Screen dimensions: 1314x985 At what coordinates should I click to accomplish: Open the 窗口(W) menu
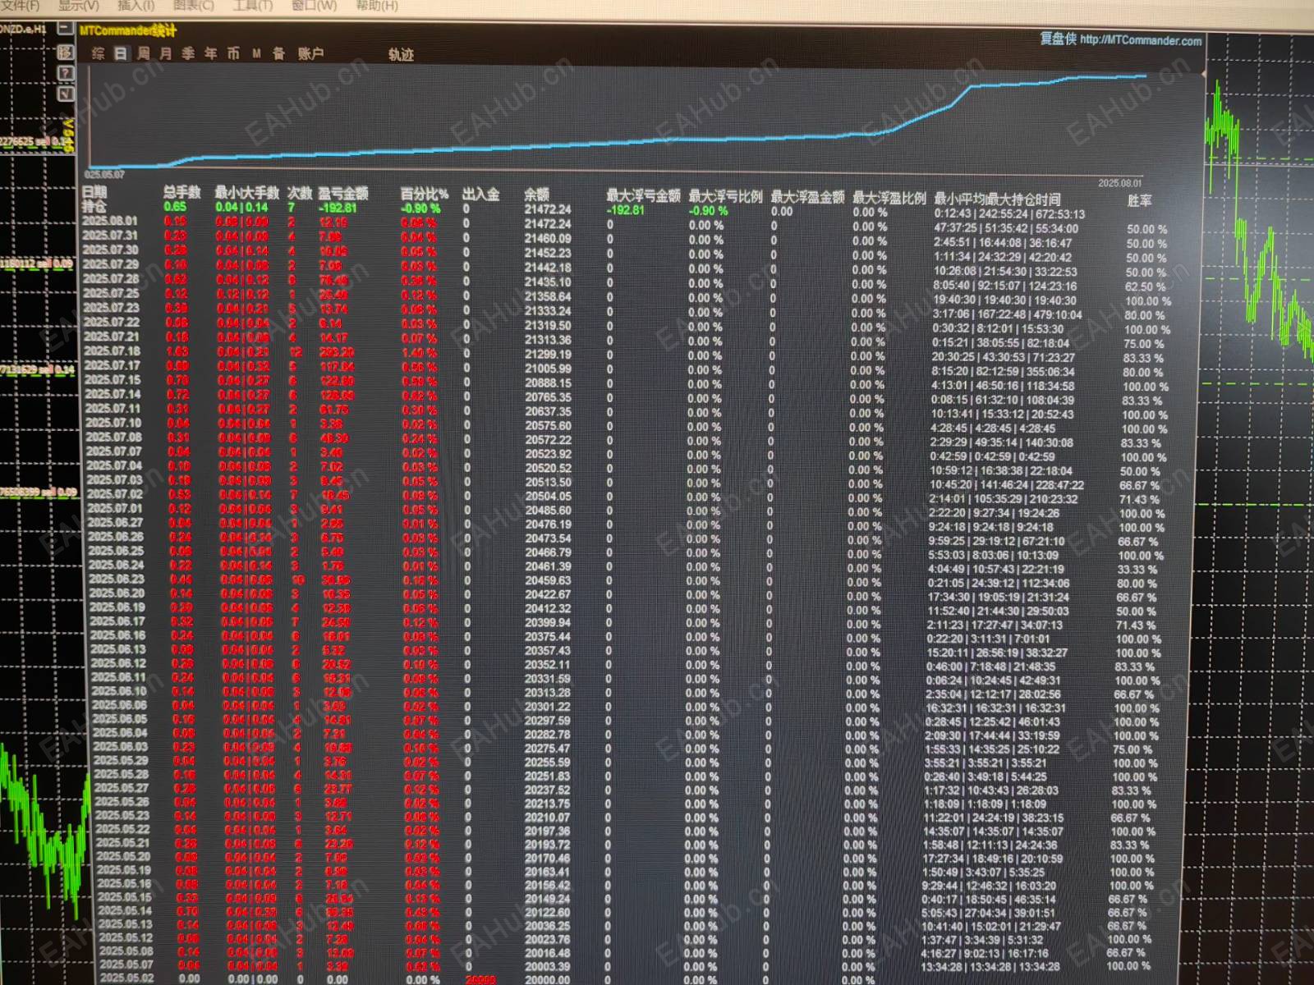coord(314,5)
